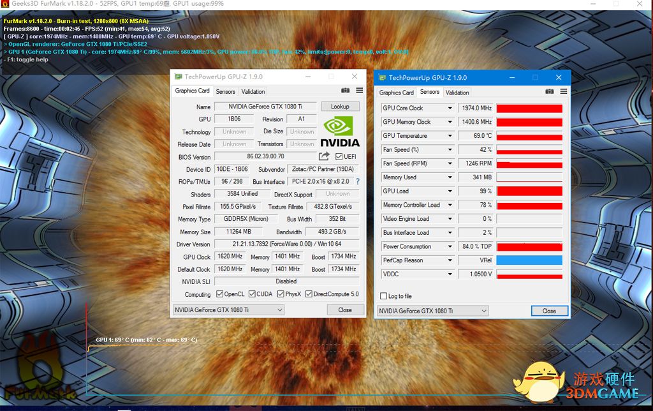Viewport: 653px width, 411px height.
Task: Switch to Graphics Card tab in right GPU-Z window
Action: point(396,93)
